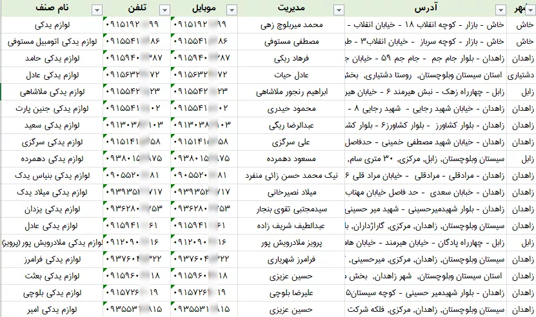Select the address cell containing خیابان شهید مصطفی خمینی
Viewport: 536px width, 317px height.
pos(426,142)
